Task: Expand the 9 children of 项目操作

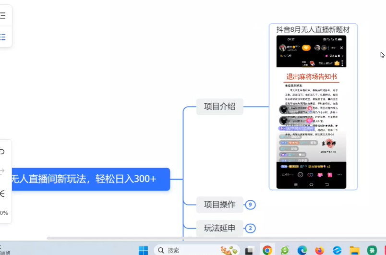Action: 250,205
